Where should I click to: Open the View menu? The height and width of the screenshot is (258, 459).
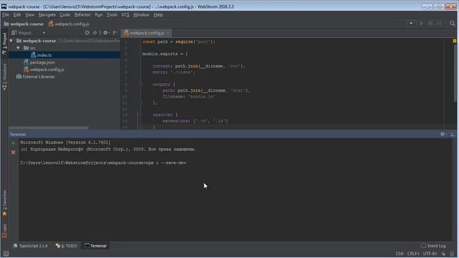[29, 14]
